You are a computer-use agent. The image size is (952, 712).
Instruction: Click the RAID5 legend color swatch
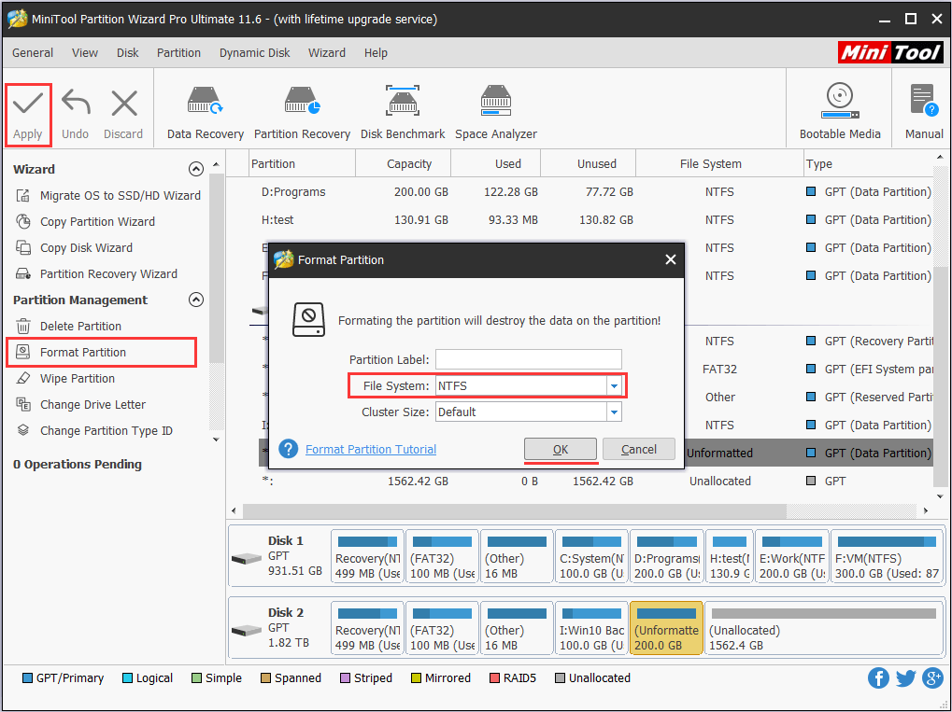[x=494, y=678]
